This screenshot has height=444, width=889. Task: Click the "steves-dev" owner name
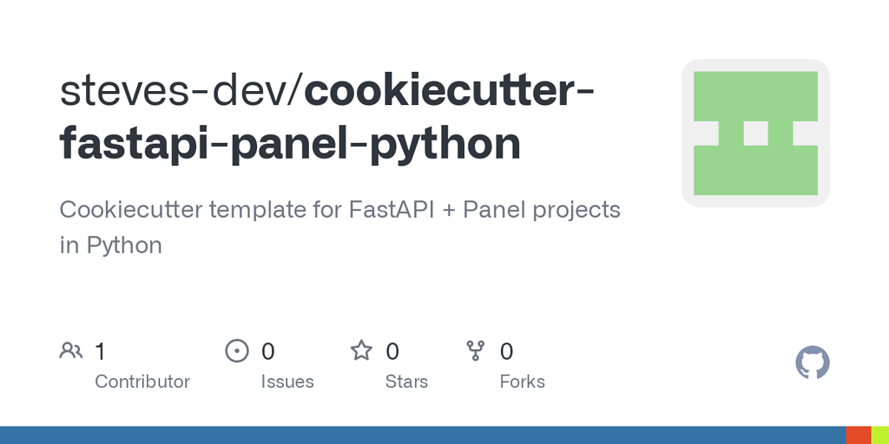pyautogui.click(x=178, y=90)
